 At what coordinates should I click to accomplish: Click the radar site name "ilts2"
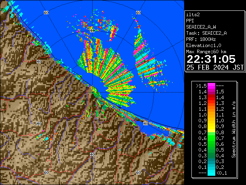coord(193,15)
